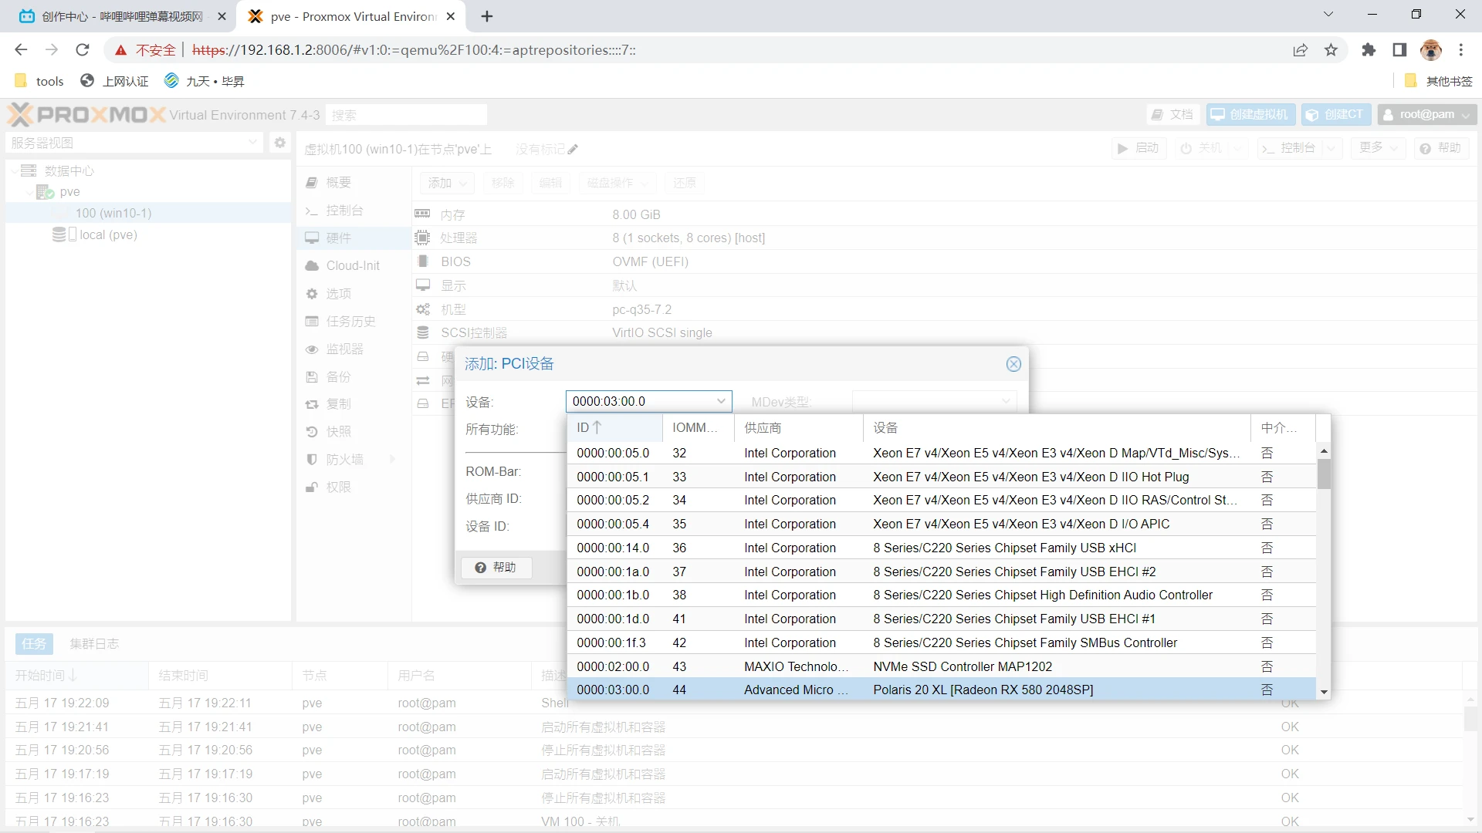The image size is (1482, 833).
Task: Click the 启动 start VM button
Action: coord(1139,148)
